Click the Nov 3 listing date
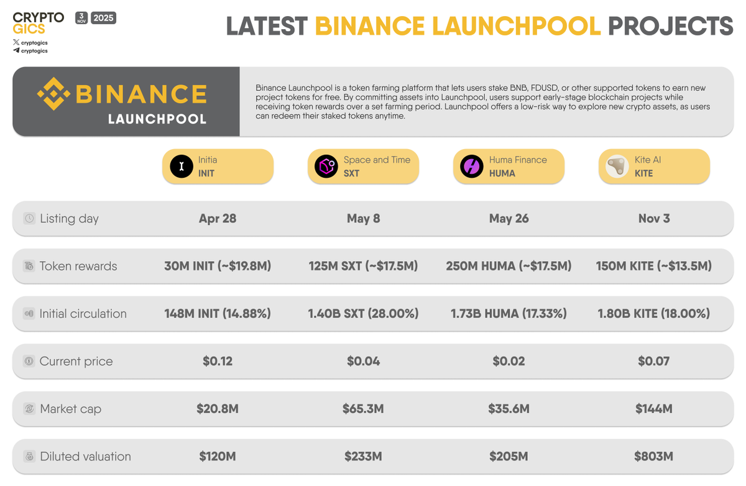This screenshot has width=746, height=486. click(x=654, y=219)
